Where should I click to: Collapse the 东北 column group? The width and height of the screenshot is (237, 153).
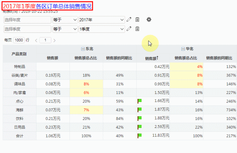coord(83,49)
